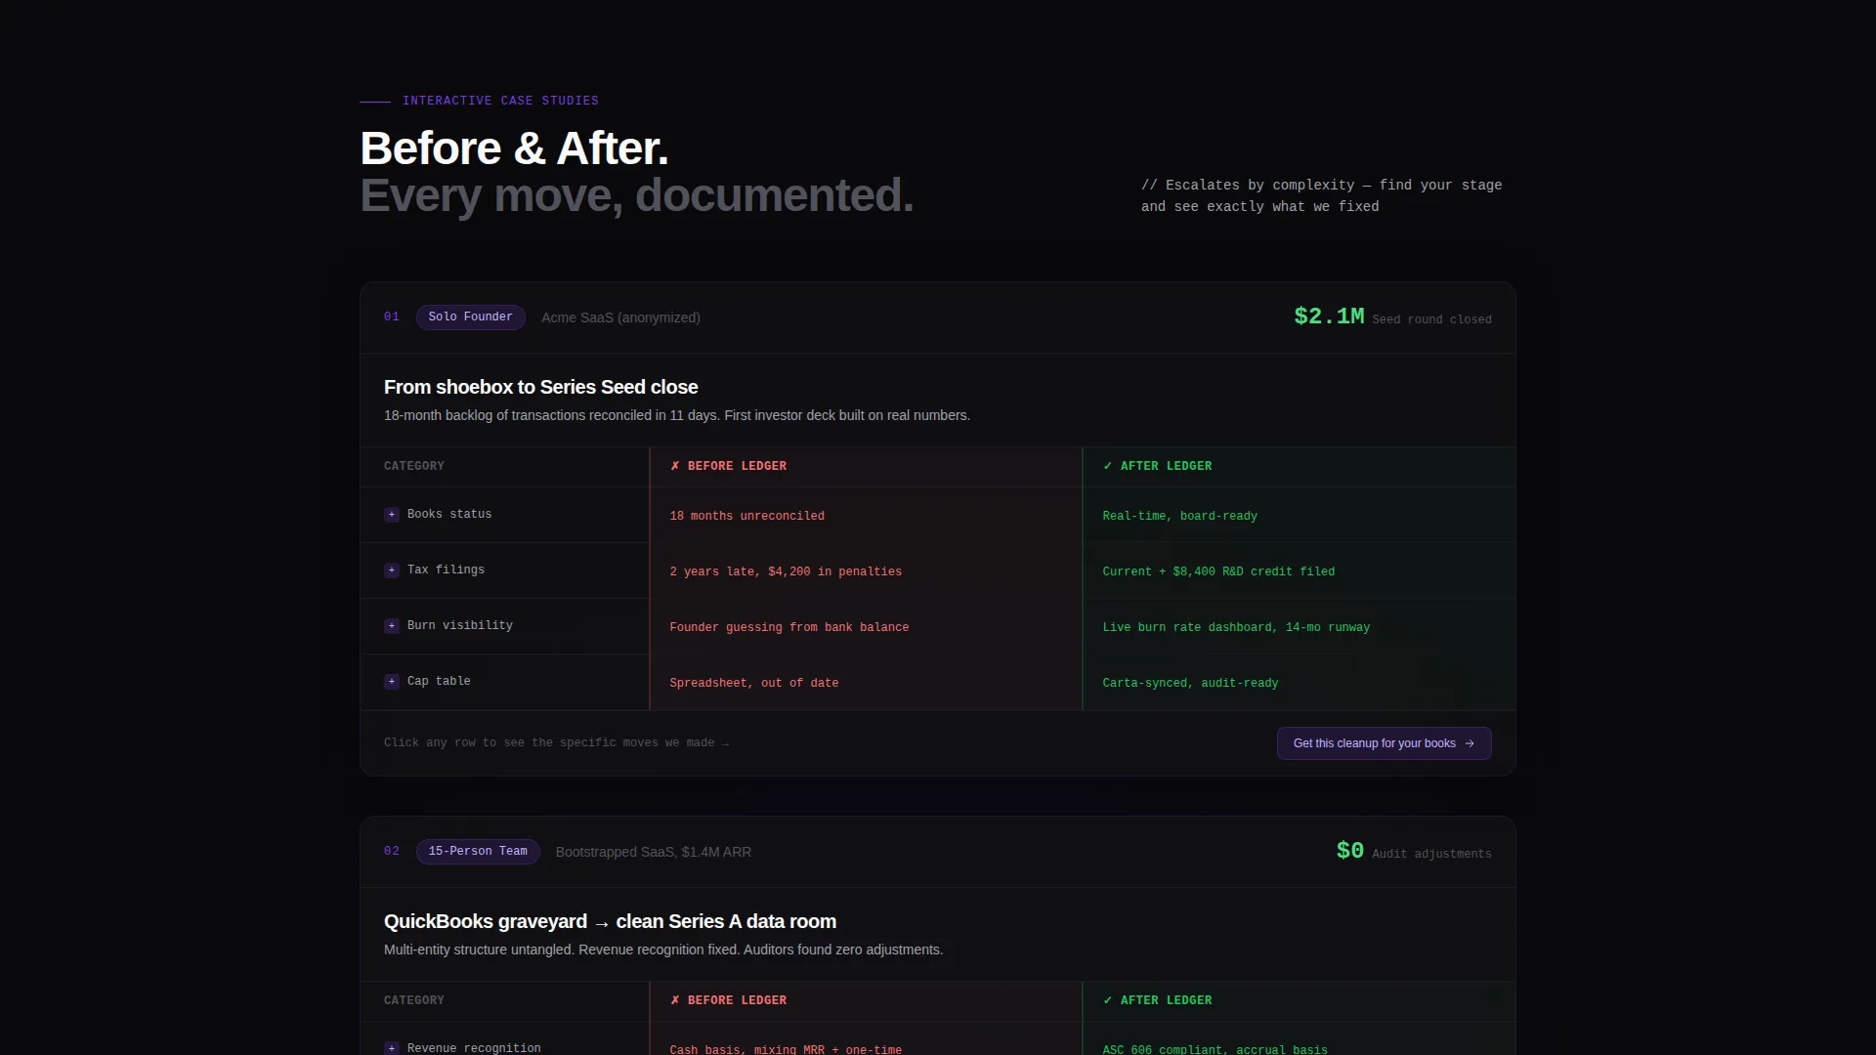Click 'Bootstrapped SaaS, $1.4M ARR' label
Image resolution: width=1876 pixels, height=1055 pixels.
[653, 852]
